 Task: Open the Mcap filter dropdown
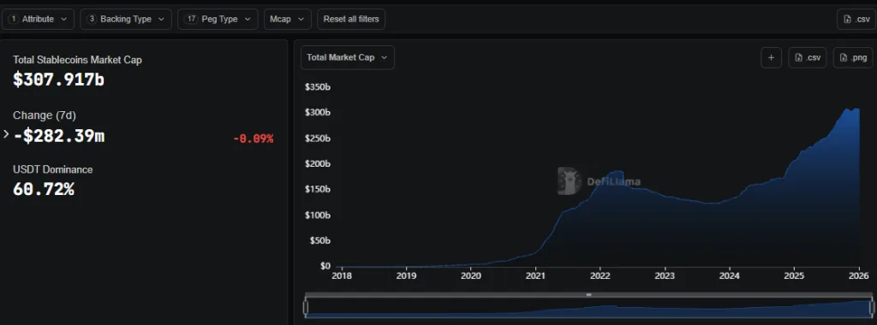tap(288, 19)
